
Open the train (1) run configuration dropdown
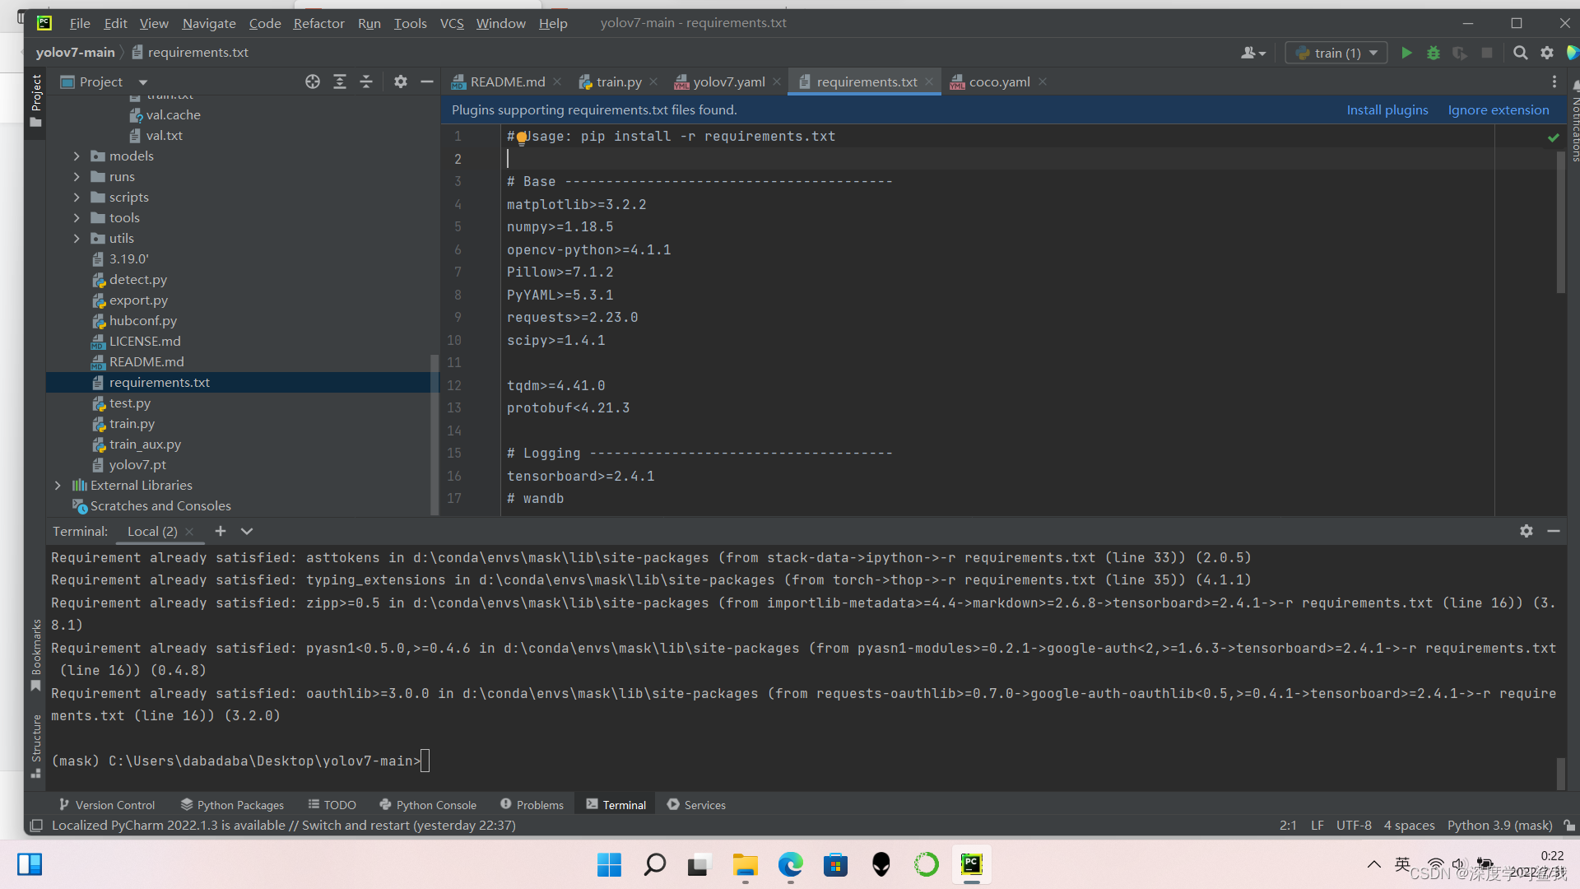coord(1336,53)
